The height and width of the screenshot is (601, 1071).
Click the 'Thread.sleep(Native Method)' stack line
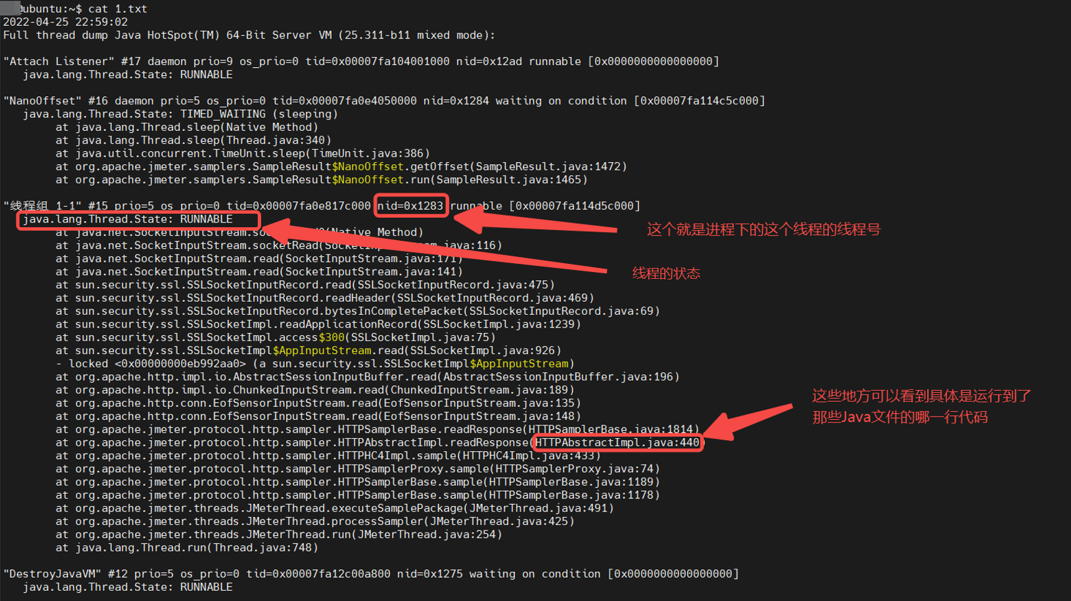[x=187, y=128]
